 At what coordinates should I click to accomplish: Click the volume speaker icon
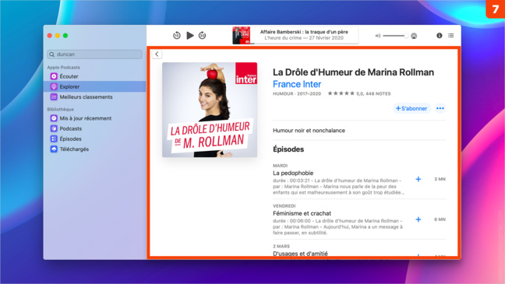pos(378,36)
